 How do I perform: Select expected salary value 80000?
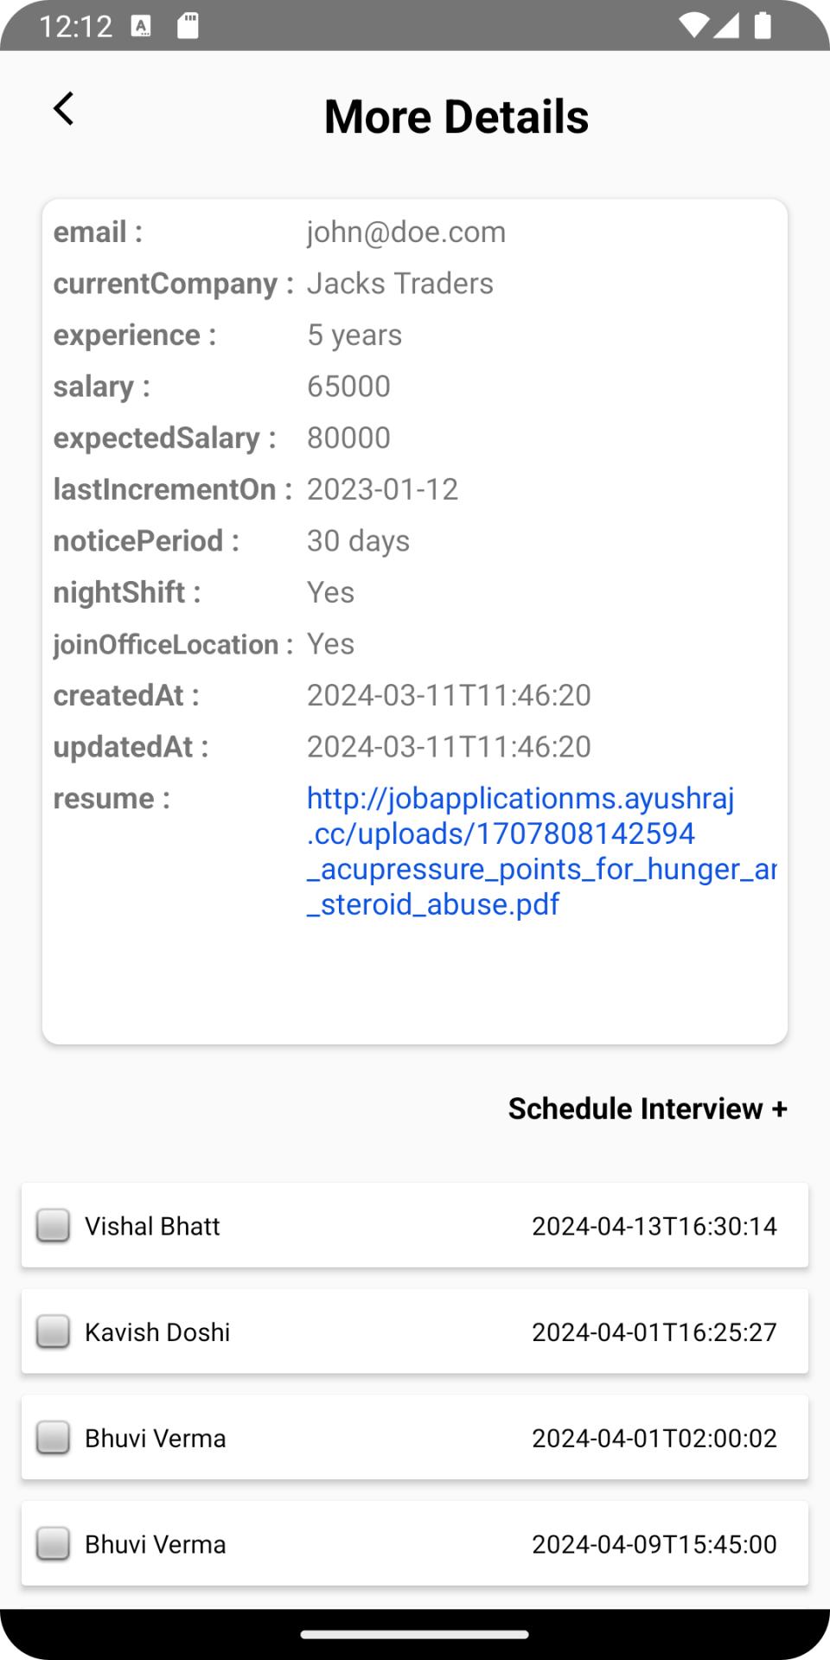click(x=348, y=437)
